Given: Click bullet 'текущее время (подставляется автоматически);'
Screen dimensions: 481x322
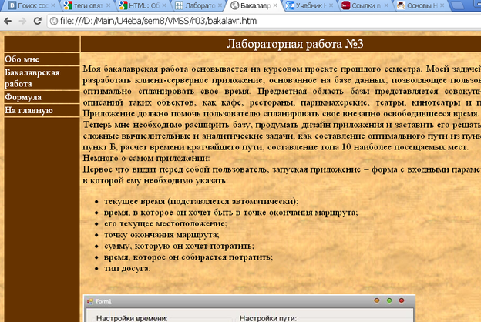Looking at the screenshot, I should pos(201,202).
